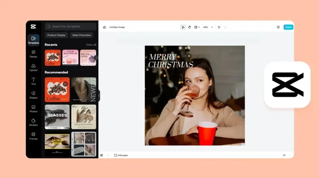Open the Shapes panel
Image resolution: width=319 pixels, height=178 pixels.
click(33, 95)
